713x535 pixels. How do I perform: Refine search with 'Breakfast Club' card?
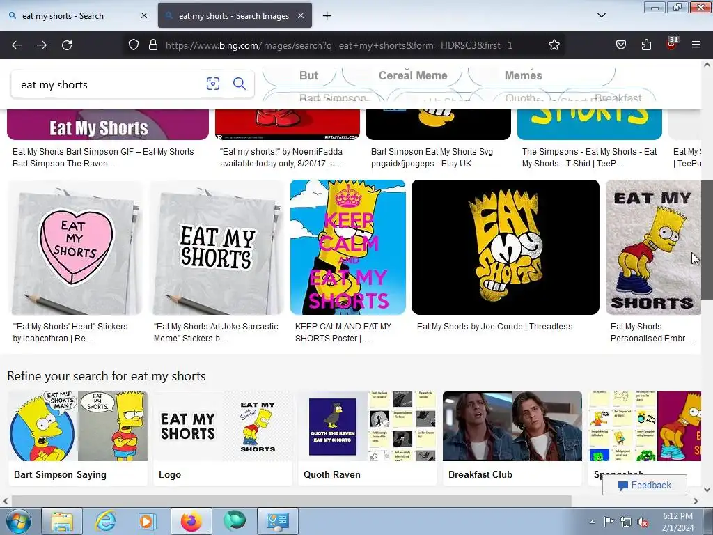tap(512, 439)
